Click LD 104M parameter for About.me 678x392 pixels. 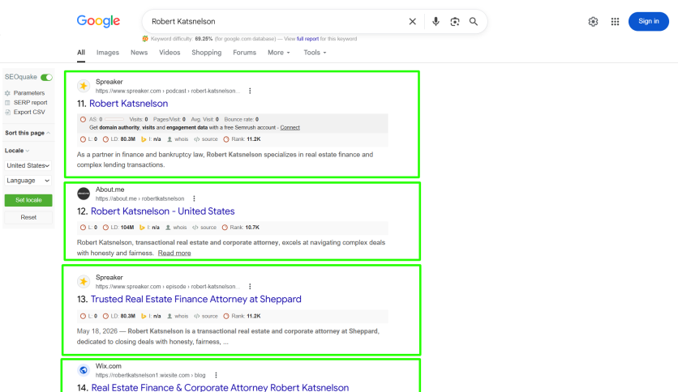[118, 228]
